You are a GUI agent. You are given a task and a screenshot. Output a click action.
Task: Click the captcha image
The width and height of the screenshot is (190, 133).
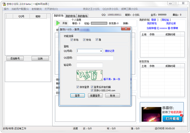pos(89,75)
